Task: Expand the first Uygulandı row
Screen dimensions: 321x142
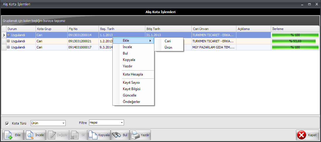Action: point(8,35)
